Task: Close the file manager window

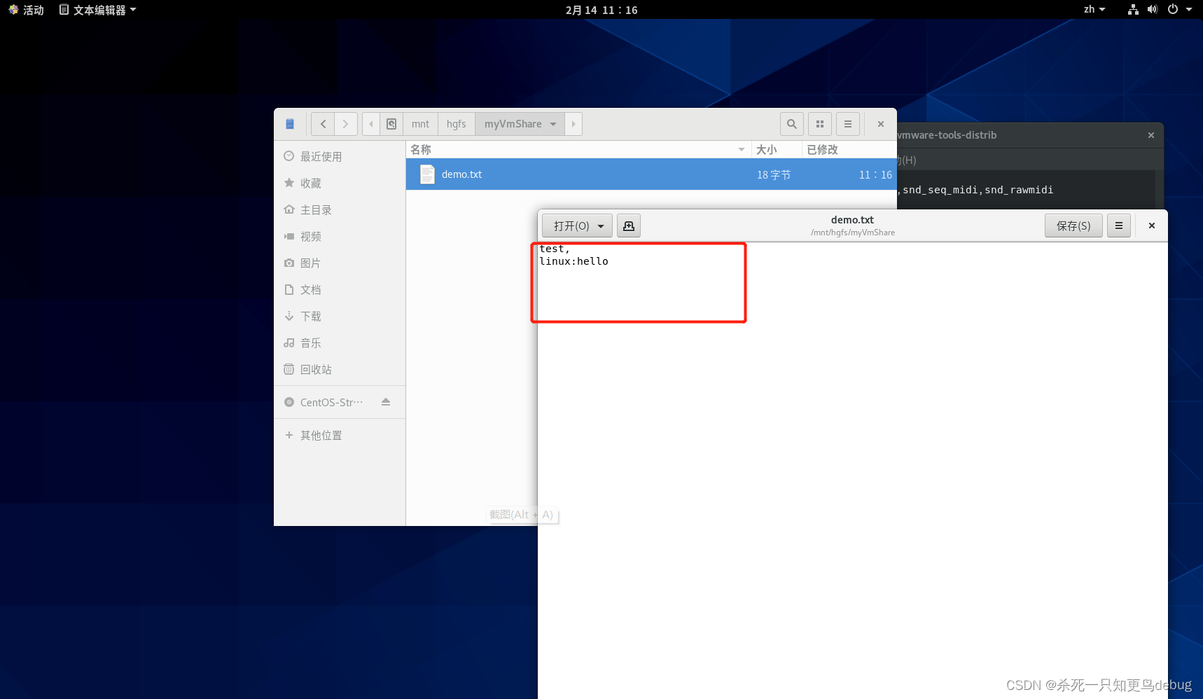Action: tap(881, 124)
